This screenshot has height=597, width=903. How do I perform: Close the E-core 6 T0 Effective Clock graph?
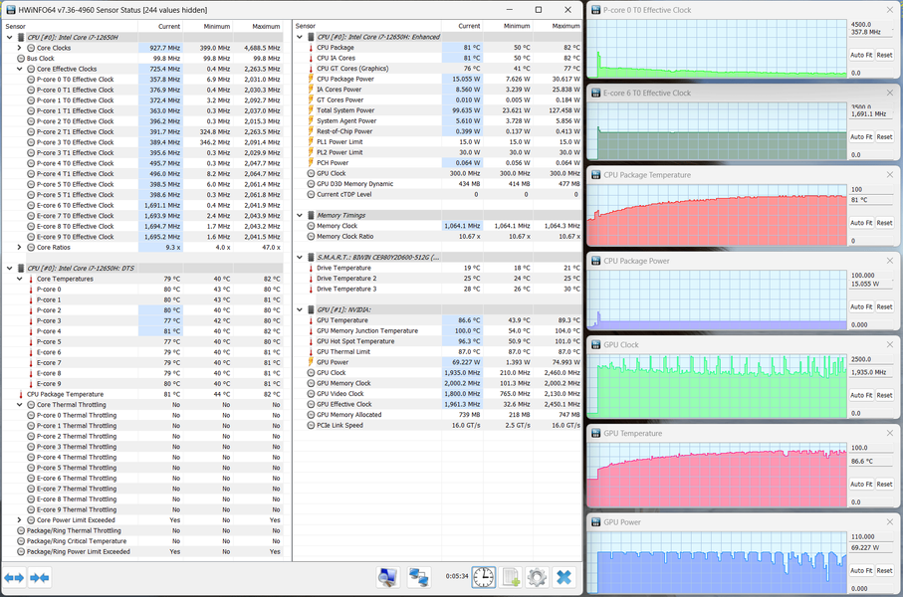[x=891, y=93]
